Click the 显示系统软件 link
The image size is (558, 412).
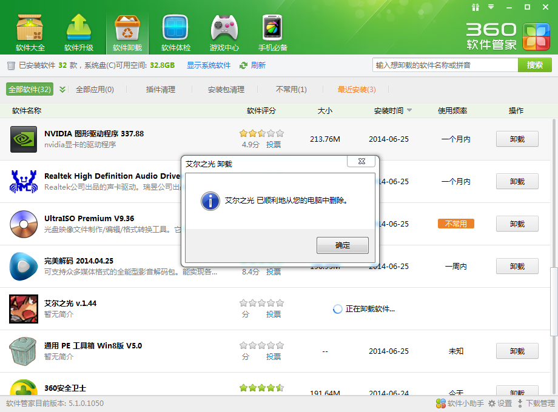[209, 65]
